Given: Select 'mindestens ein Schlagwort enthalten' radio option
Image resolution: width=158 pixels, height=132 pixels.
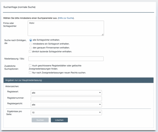Looking at the screenshot, I should 31,44.
